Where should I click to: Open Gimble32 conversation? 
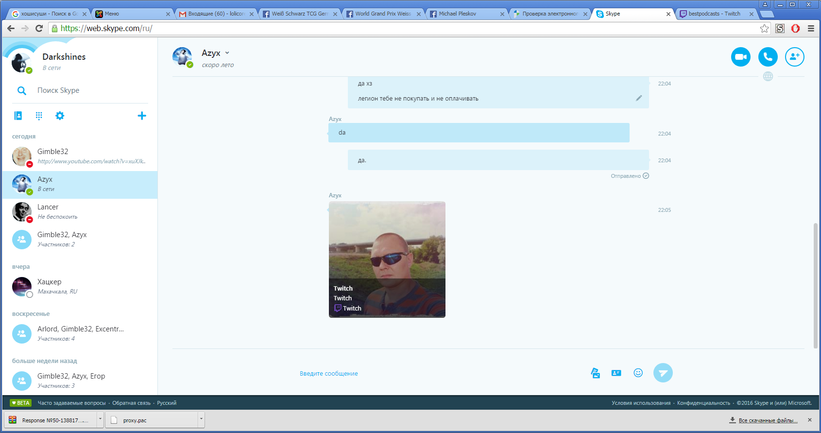pos(80,156)
